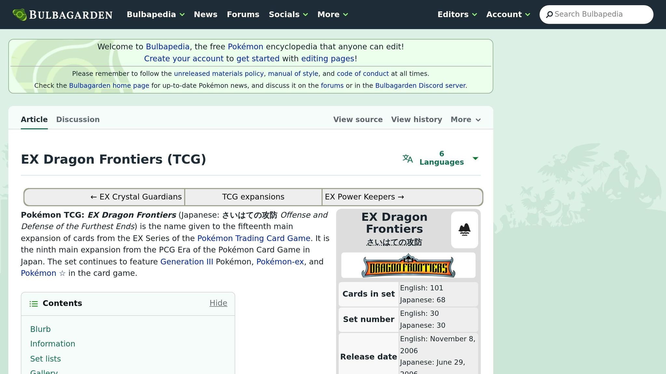Open the Bulbagarden home page link
The width and height of the screenshot is (666, 374).
(109, 86)
